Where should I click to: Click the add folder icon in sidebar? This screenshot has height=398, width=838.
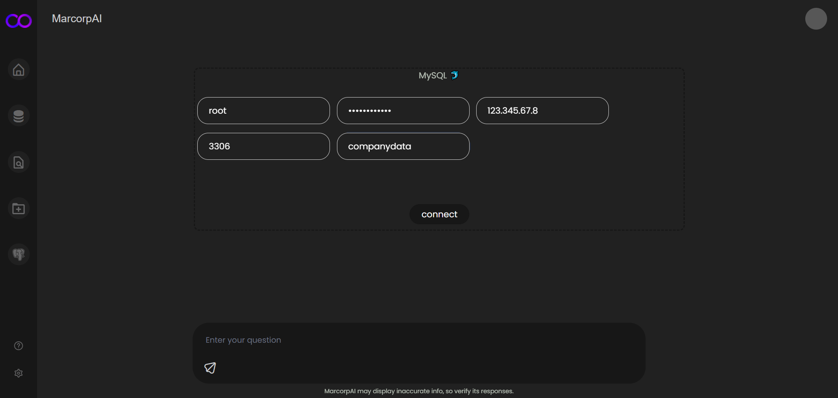18,209
